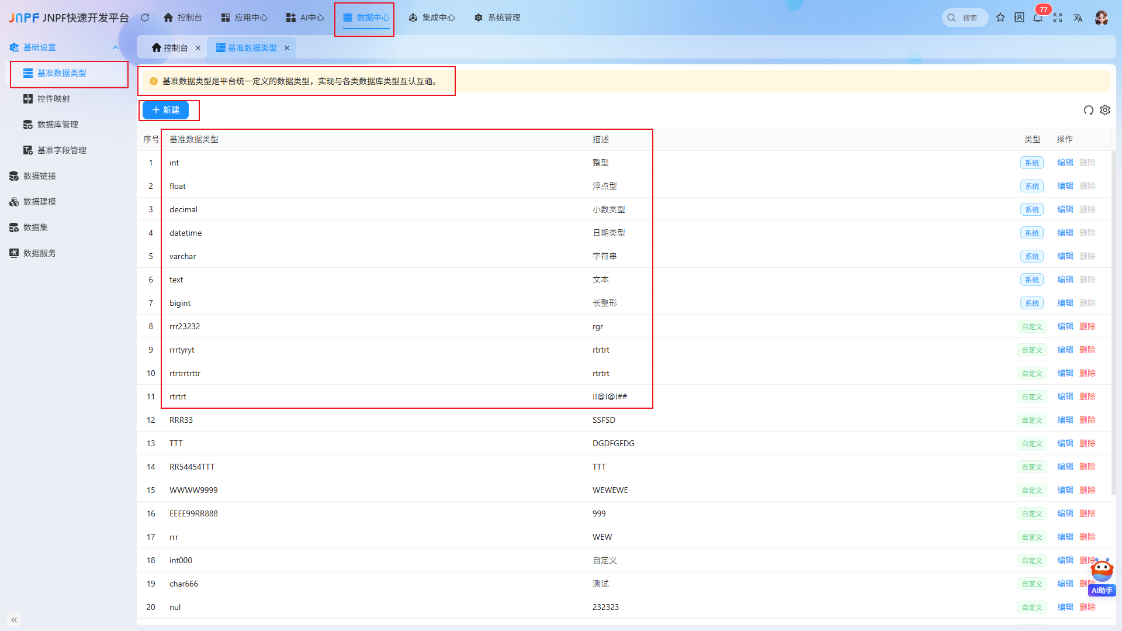The width and height of the screenshot is (1122, 631).
Task: Open the notification bell with 77 badge
Action: (1038, 18)
